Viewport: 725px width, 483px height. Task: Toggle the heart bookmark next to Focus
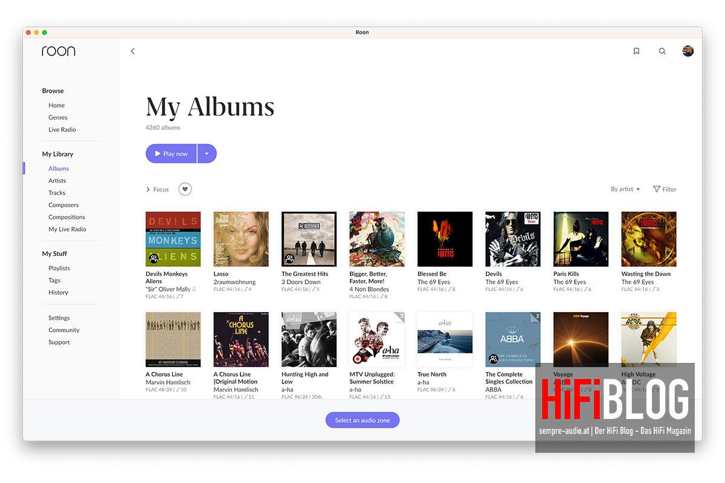point(185,188)
